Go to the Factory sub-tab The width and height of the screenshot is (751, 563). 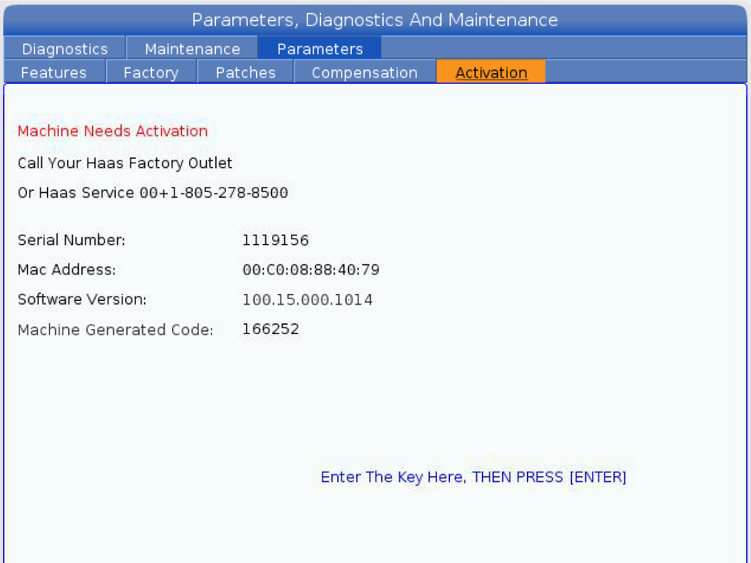pyautogui.click(x=151, y=73)
